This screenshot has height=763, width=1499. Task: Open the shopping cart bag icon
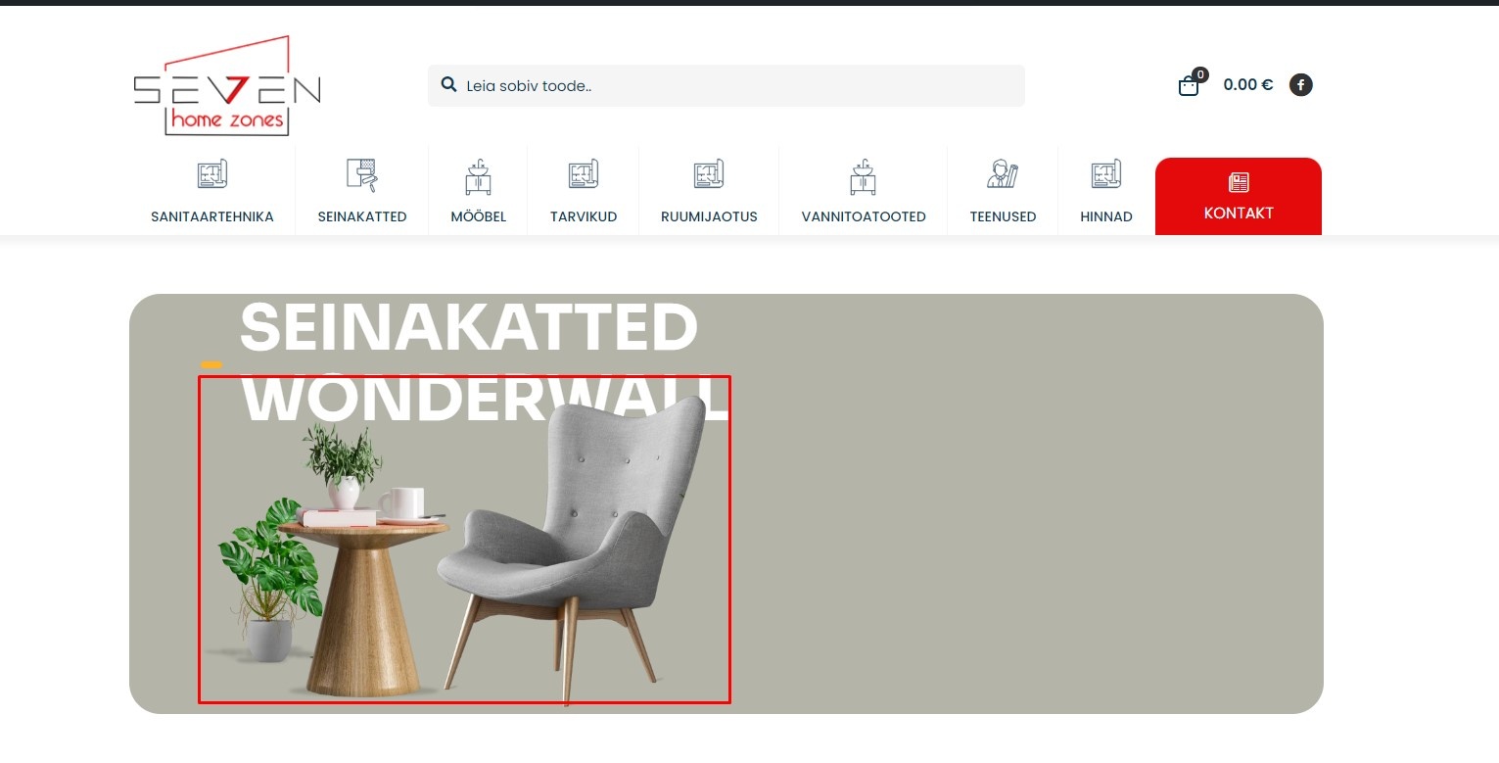click(1189, 85)
